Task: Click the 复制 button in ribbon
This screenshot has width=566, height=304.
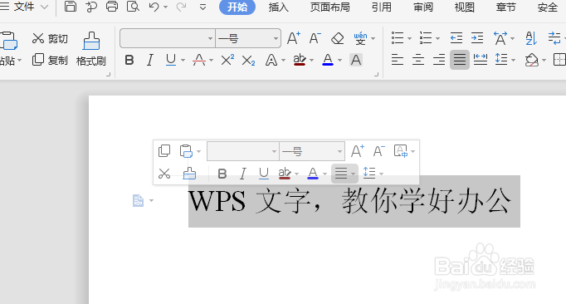Action: coord(50,60)
